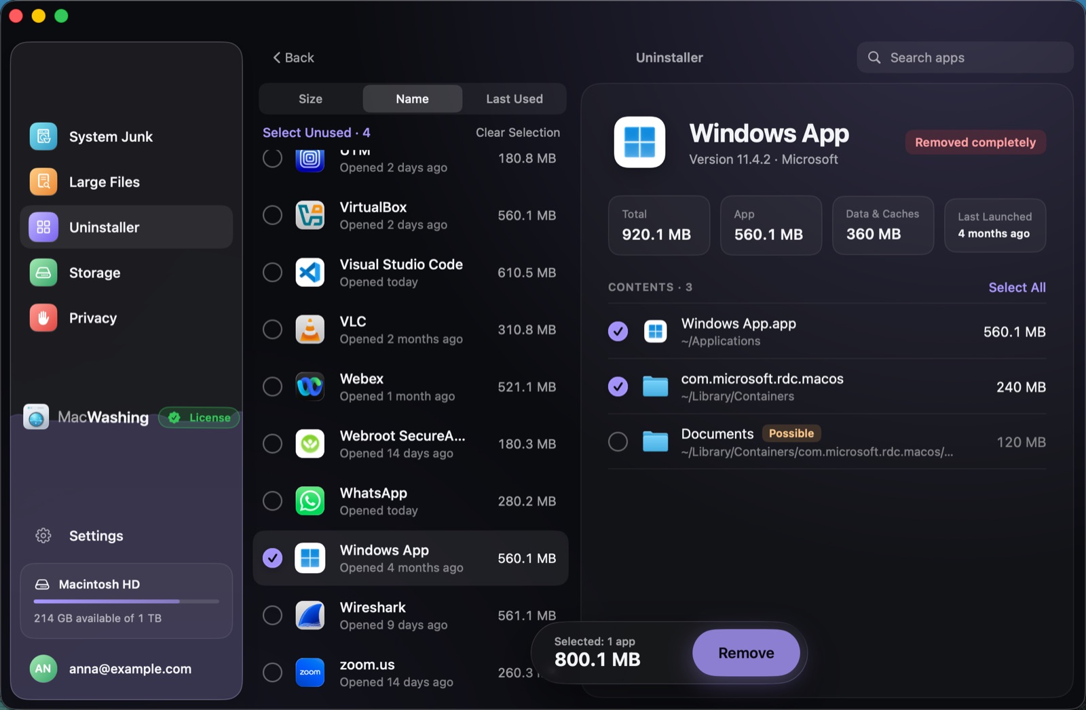Click the Privacy hand icon

pyautogui.click(x=43, y=318)
